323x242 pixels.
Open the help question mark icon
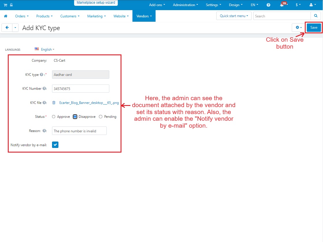(268, 5)
